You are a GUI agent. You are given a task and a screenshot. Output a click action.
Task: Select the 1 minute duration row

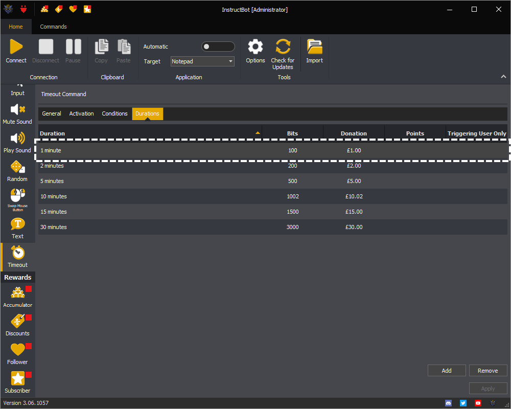tap(272, 150)
